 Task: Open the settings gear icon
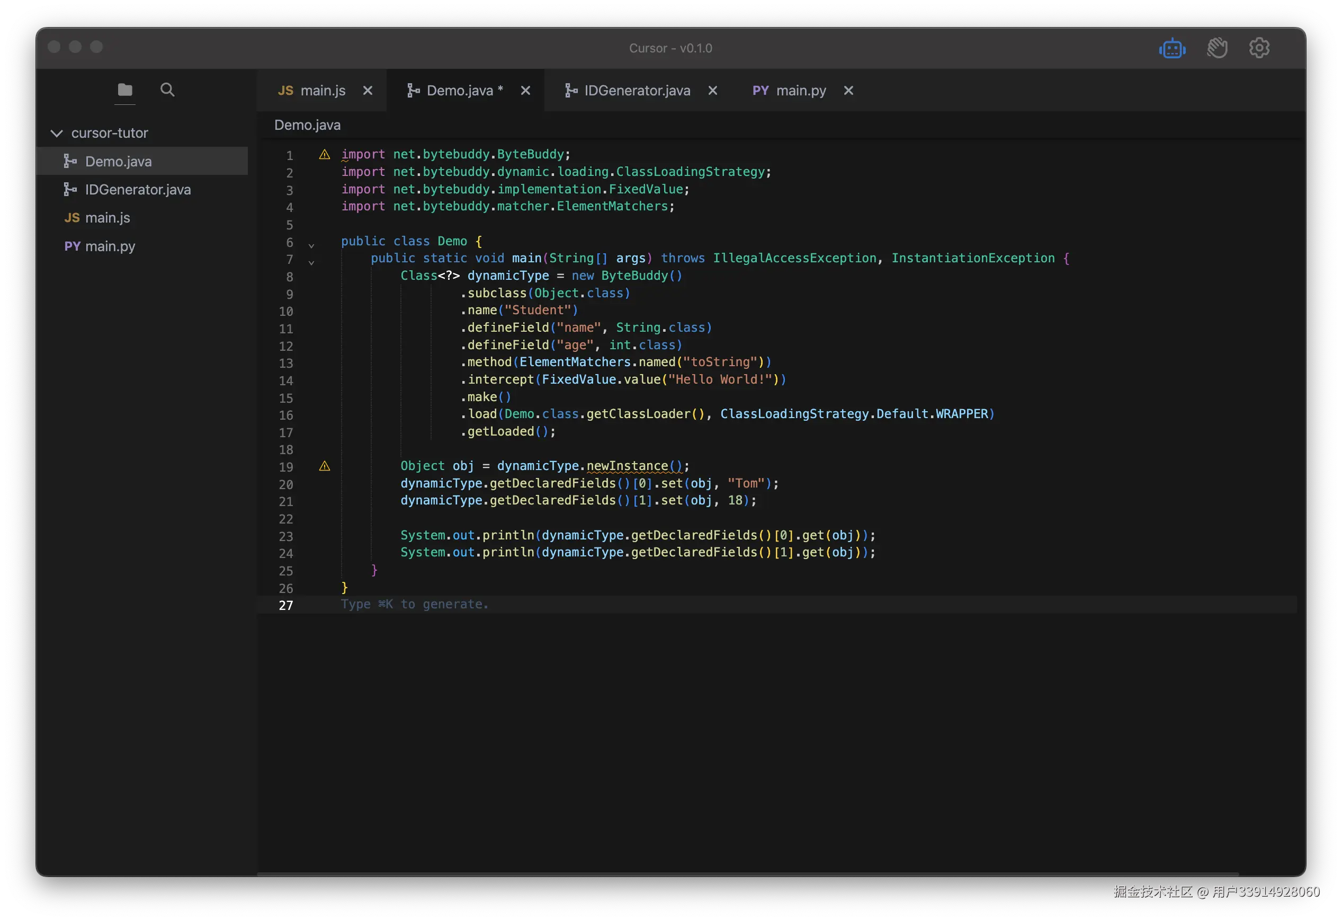click(x=1259, y=48)
